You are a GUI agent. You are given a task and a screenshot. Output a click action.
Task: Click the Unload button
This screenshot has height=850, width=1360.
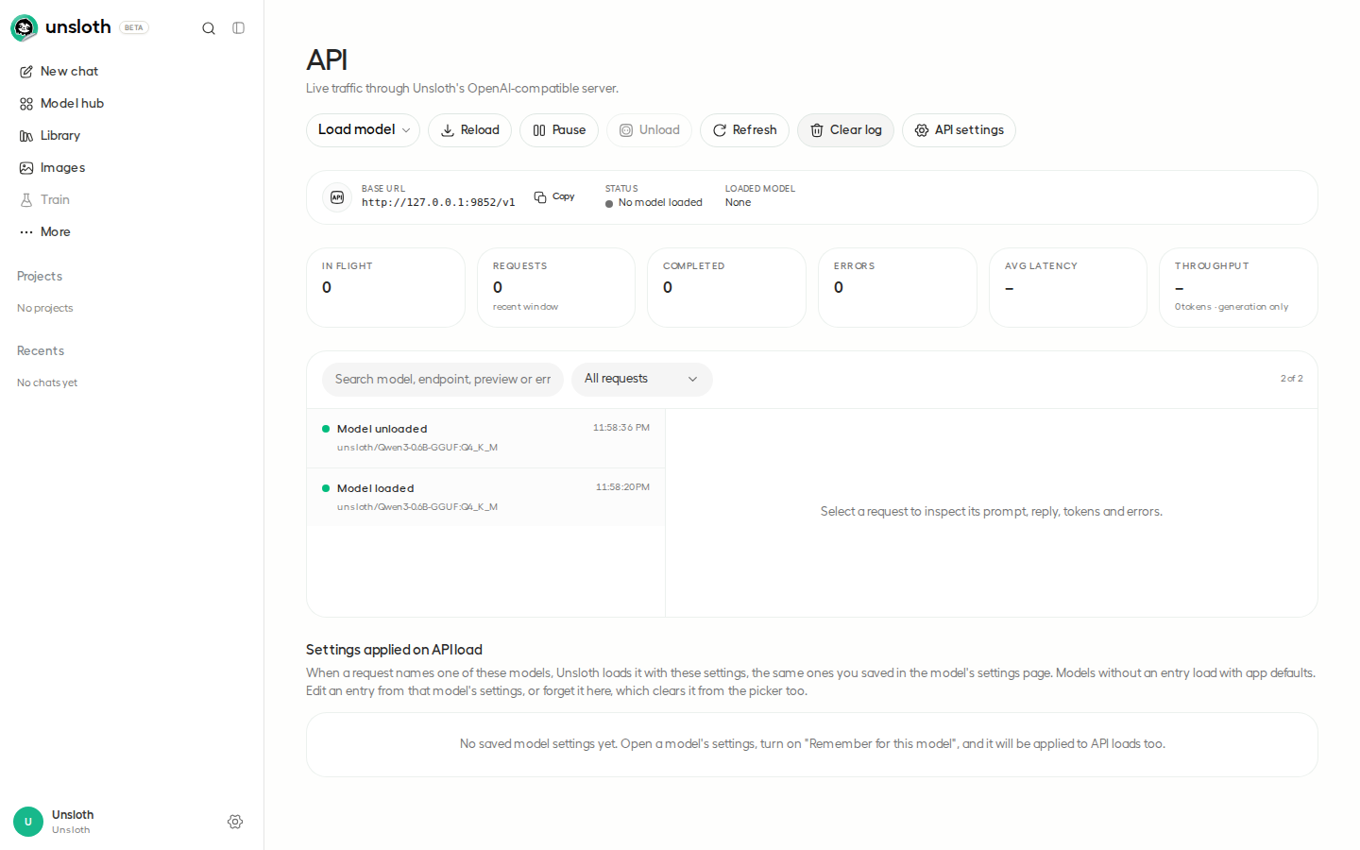click(x=649, y=130)
